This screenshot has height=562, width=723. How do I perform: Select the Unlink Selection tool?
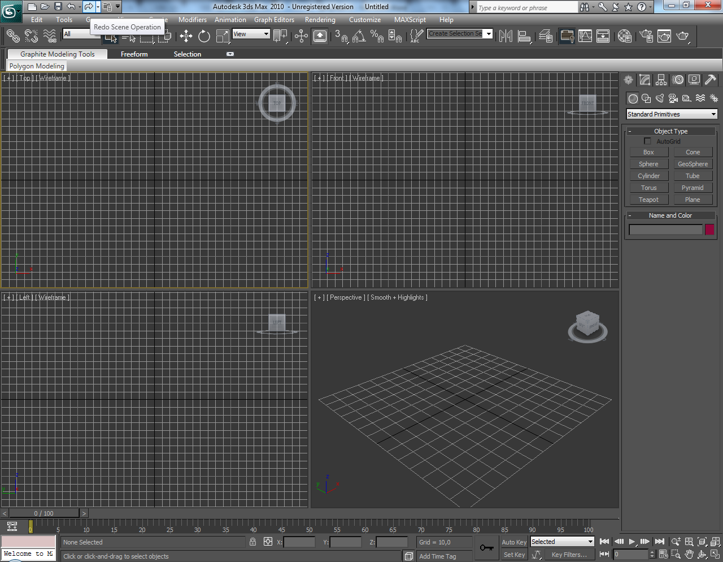click(x=31, y=36)
